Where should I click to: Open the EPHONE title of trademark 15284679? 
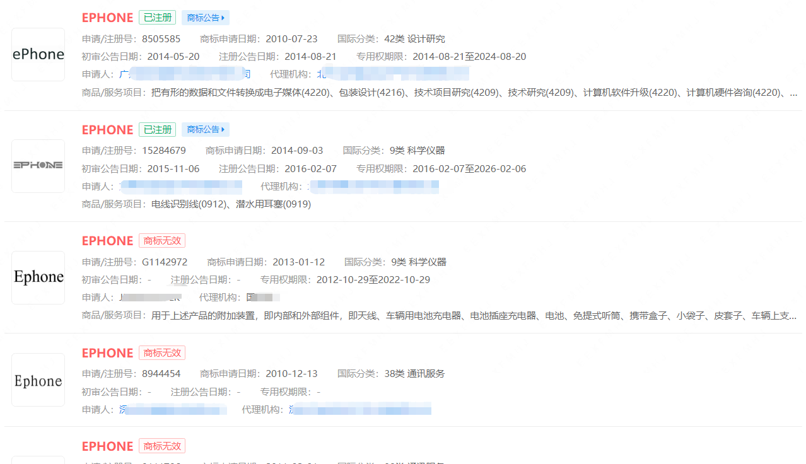(108, 130)
